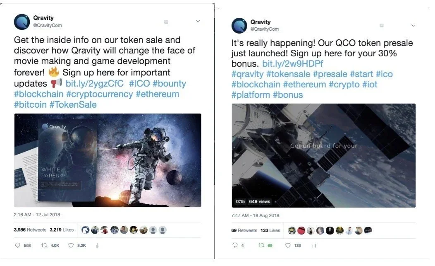Open the white paper astronaut image
This screenshot has height=266, width=435.
(x=108, y=160)
